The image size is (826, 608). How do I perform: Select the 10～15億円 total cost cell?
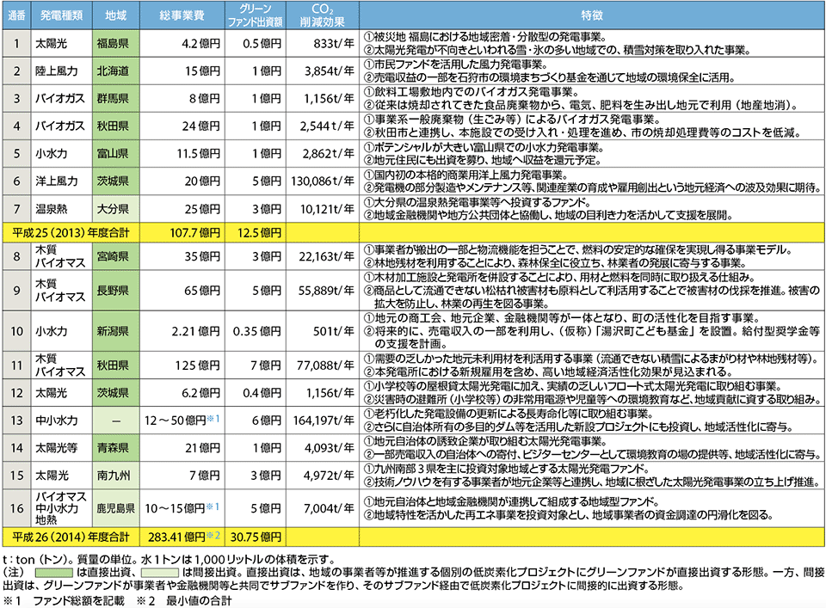[x=182, y=508]
